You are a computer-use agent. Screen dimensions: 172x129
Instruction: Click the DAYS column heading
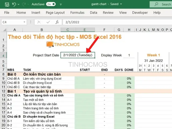[119, 70]
